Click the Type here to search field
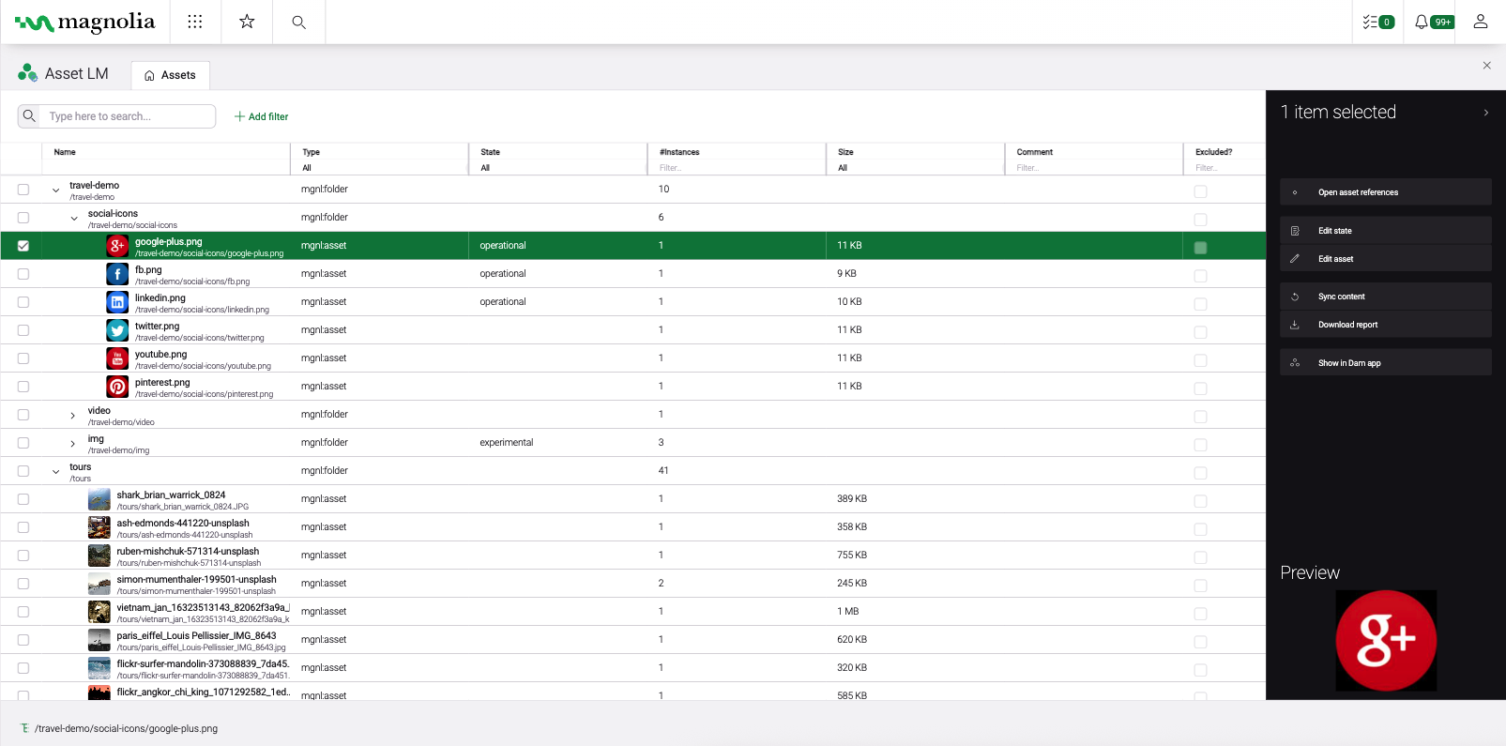The width and height of the screenshot is (1506, 746). [x=129, y=116]
